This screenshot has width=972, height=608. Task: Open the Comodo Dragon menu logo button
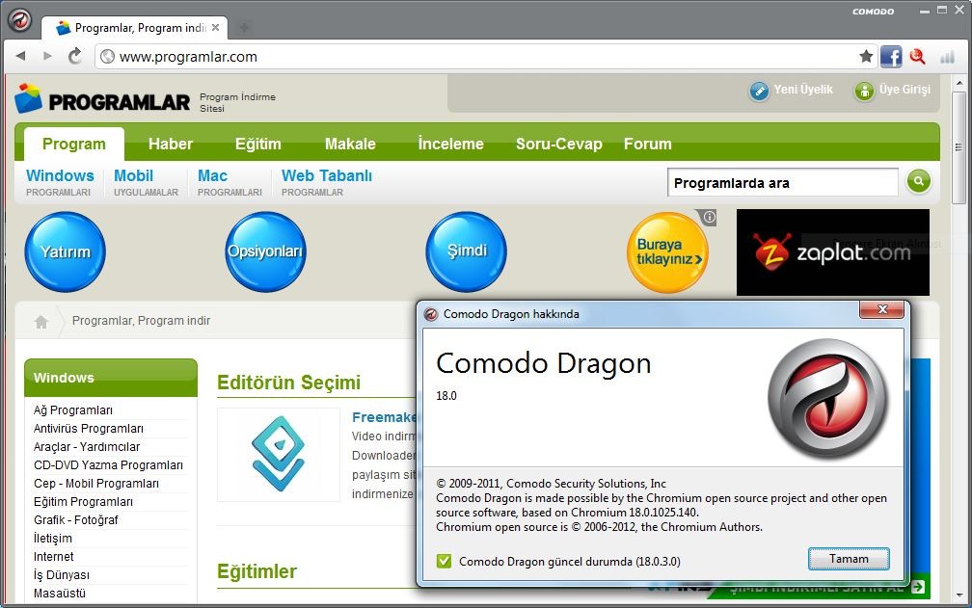[x=19, y=20]
